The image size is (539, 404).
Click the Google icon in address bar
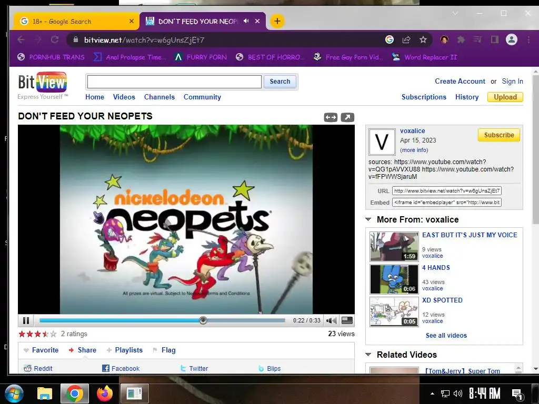(x=390, y=40)
